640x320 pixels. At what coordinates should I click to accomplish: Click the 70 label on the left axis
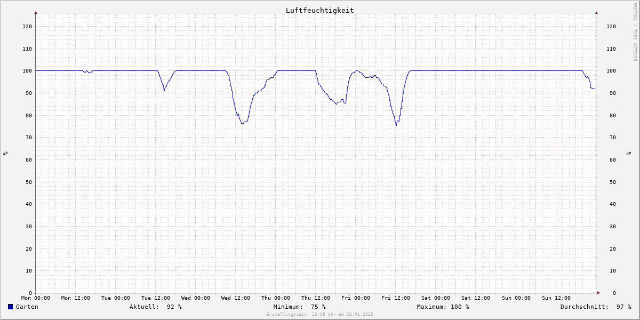[29, 138]
